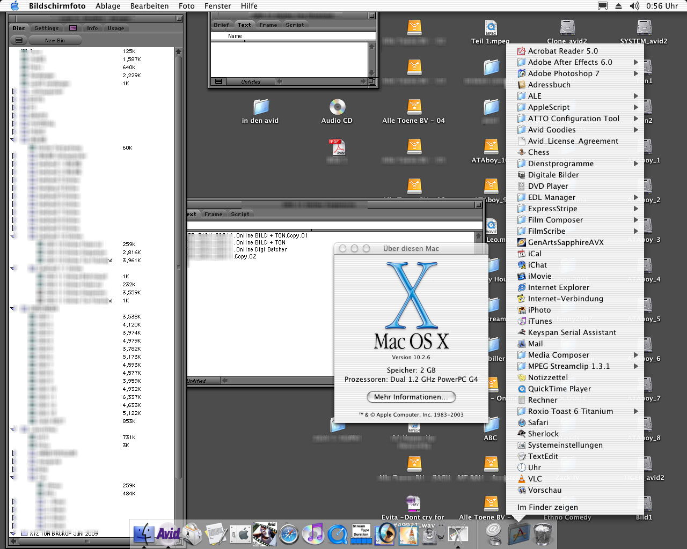This screenshot has width=687, height=549.
Task: Open System Preferences switch icon in Dock
Action: coord(240,534)
